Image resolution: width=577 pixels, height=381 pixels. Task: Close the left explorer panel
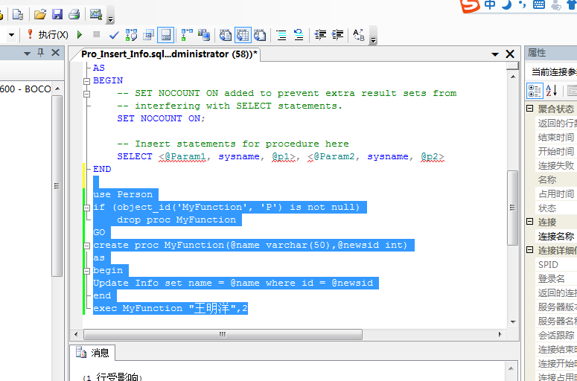coord(55,53)
